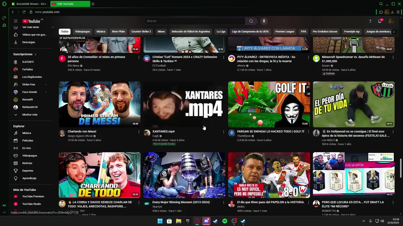
Task: Open browser extensions cube icon
Action: click(x=381, y=12)
